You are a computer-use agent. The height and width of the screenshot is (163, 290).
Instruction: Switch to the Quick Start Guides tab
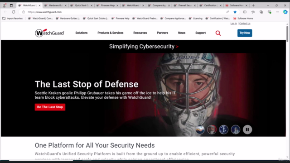tap(81, 5)
